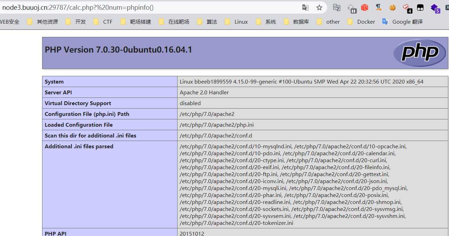Open the paused globe extension icon

pos(352,8)
